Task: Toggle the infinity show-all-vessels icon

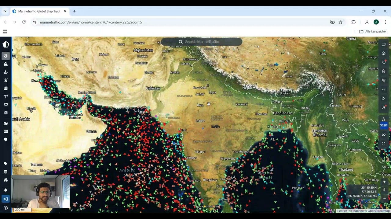Action: [x=383, y=134]
